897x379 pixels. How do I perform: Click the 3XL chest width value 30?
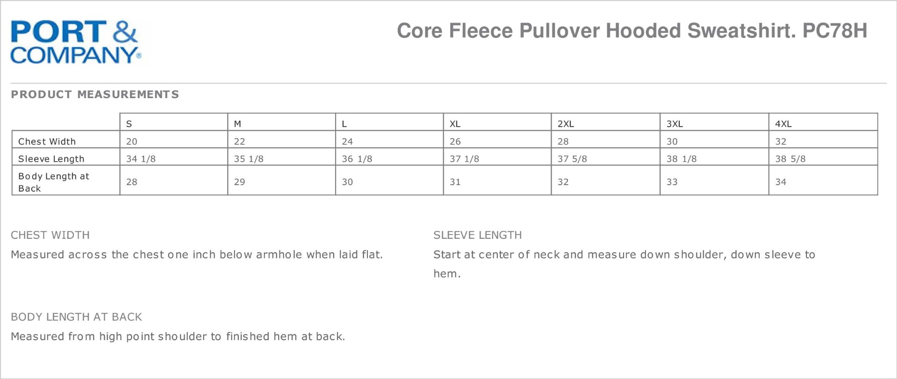coord(672,141)
